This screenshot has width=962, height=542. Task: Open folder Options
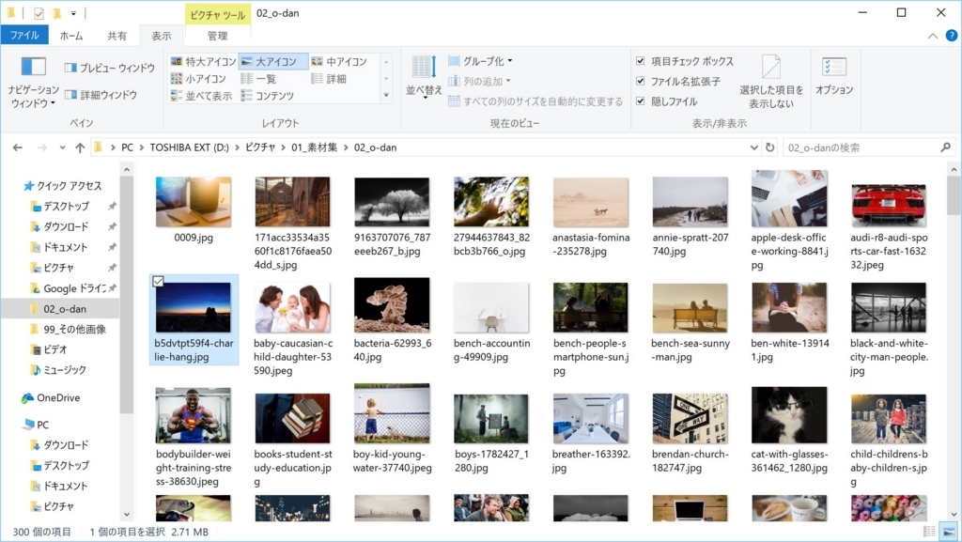(834, 76)
